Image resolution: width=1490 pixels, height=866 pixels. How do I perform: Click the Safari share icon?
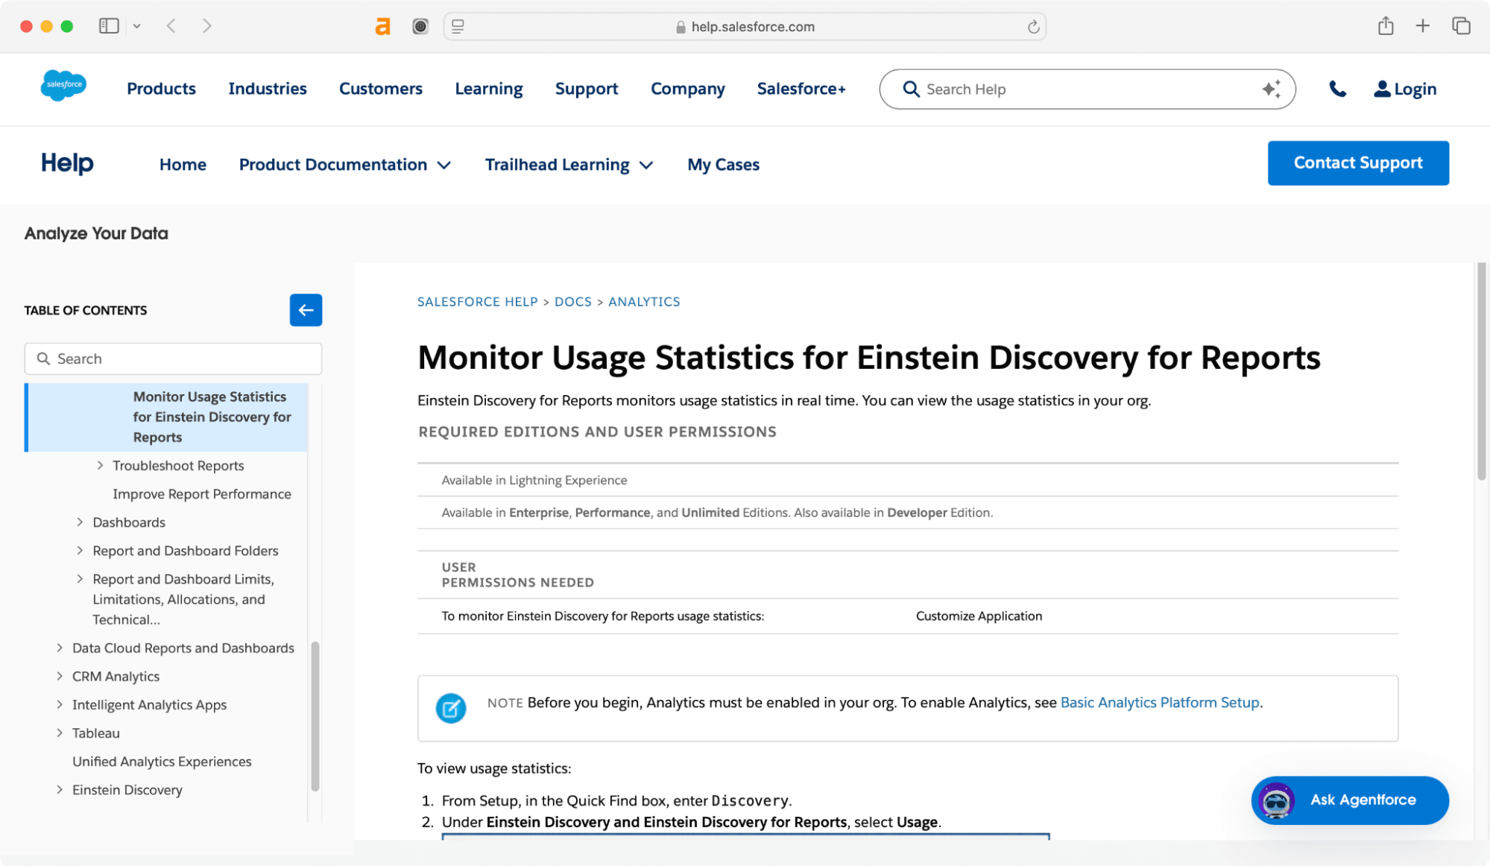[x=1386, y=25]
